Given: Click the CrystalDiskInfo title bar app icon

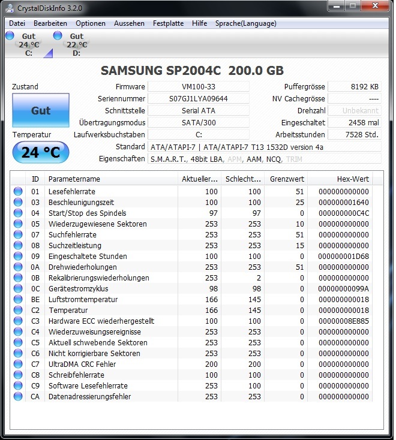Looking at the screenshot, I should click(10, 8).
